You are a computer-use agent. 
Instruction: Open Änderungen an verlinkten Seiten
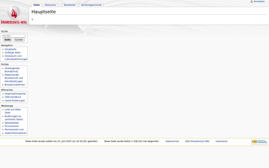click(14, 118)
